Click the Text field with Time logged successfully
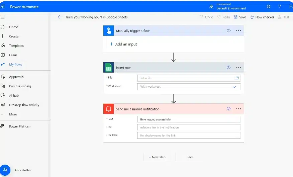293x177 pixels. 189,119
